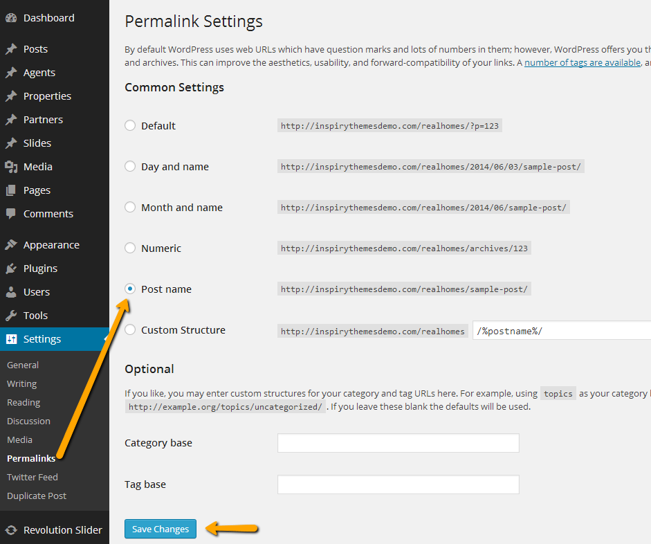Select the Numeric permalink structure
The image size is (651, 544).
point(130,248)
